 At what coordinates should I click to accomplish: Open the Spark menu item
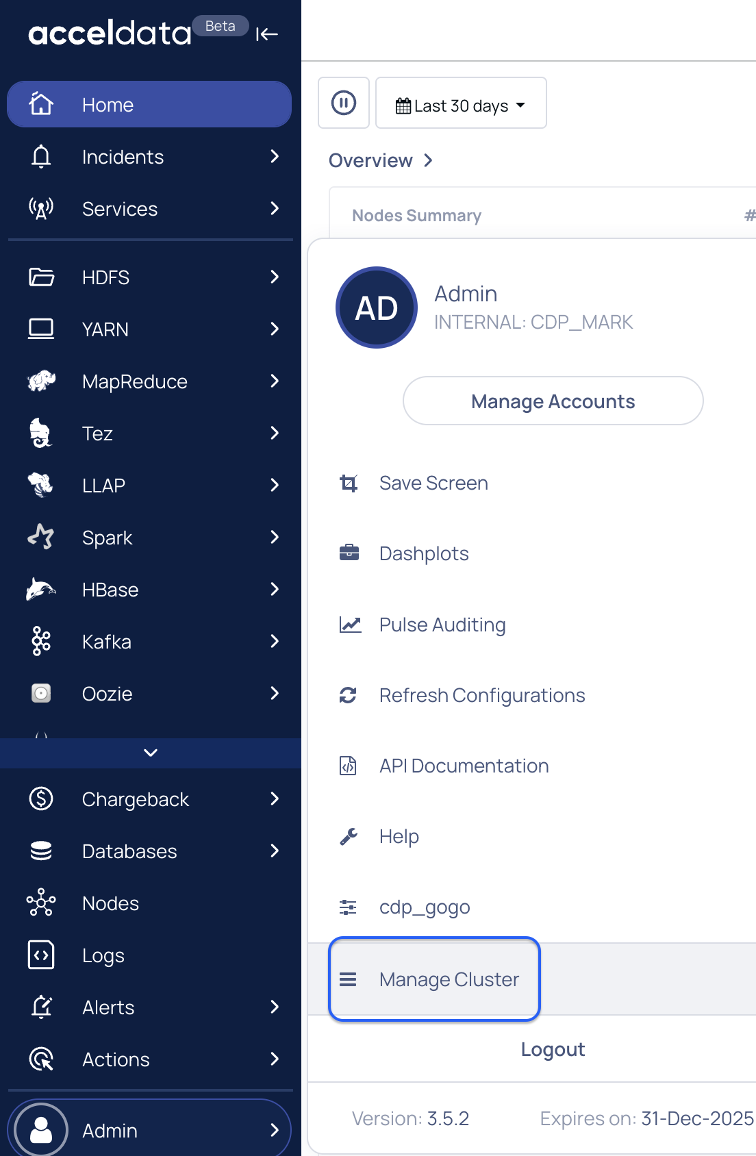pos(151,538)
